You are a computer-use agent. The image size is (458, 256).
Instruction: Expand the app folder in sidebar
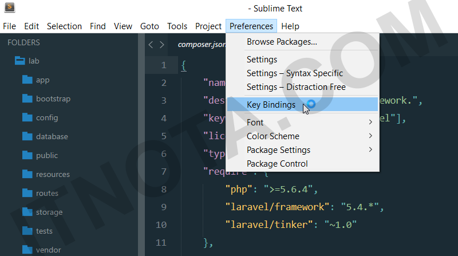tap(42, 80)
